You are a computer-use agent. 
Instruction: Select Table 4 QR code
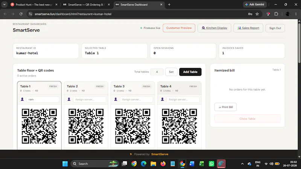click(x=179, y=126)
